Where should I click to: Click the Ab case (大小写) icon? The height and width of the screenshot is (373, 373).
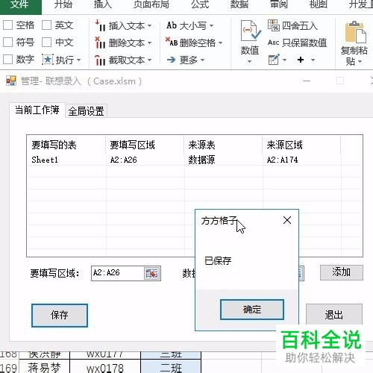pos(172,25)
